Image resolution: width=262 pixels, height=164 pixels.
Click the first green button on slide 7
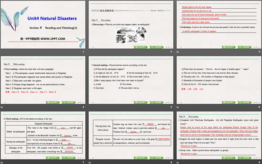click(53, 158)
